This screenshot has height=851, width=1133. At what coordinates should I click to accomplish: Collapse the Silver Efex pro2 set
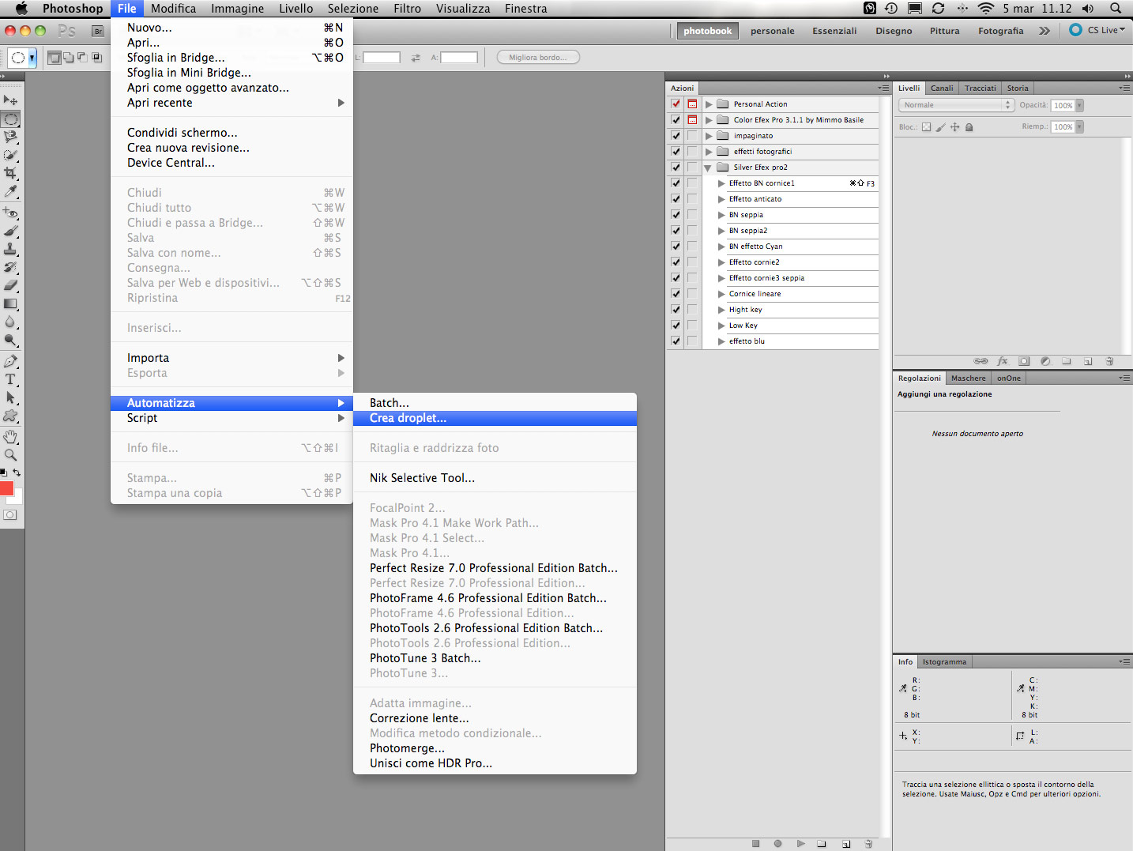(x=708, y=168)
